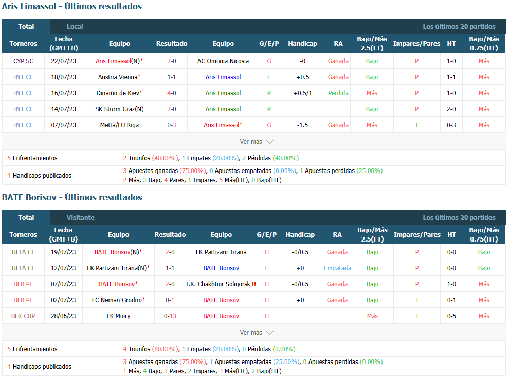The height and width of the screenshot is (379, 509).
Task: Click the FC Neman Grodno team name
Action: [x=117, y=300]
